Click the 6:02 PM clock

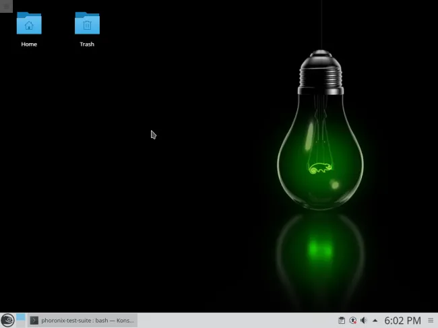pyautogui.click(x=402, y=321)
